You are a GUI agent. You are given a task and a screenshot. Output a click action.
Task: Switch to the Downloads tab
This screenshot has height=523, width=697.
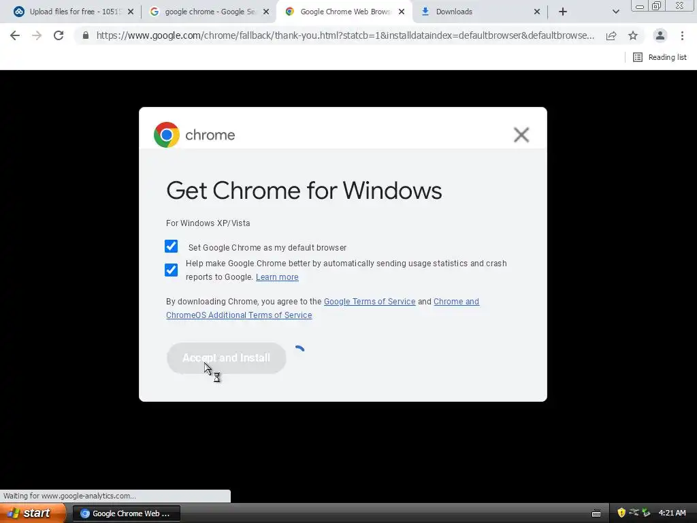[x=480, y=12]
